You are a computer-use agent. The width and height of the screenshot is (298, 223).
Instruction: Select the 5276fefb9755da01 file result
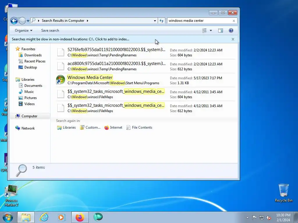tap(146, 52)
